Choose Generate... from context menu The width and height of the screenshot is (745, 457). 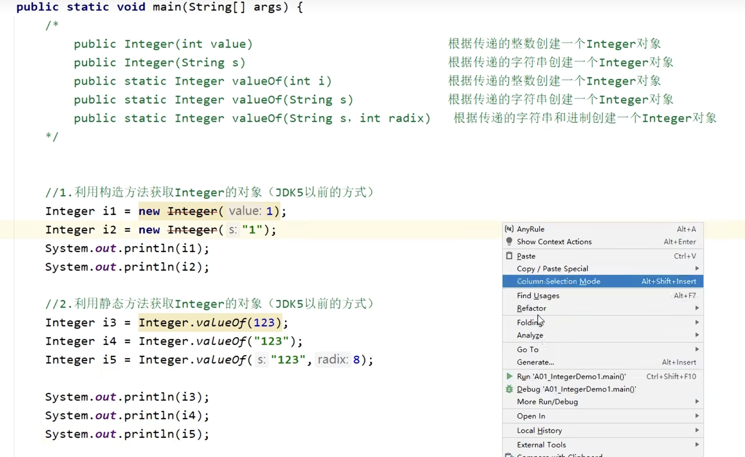coord(535,362)
